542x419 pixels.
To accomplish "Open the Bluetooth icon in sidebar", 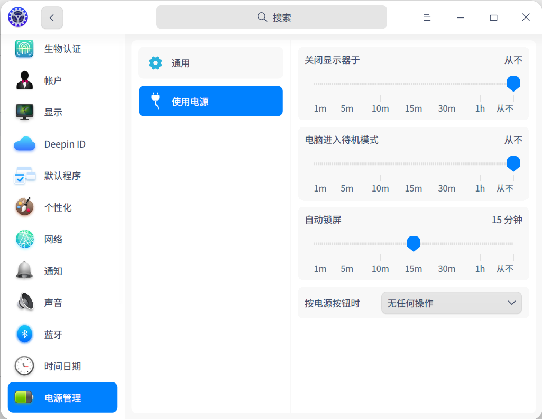I will pyautogui.click(x=24, y=334).
